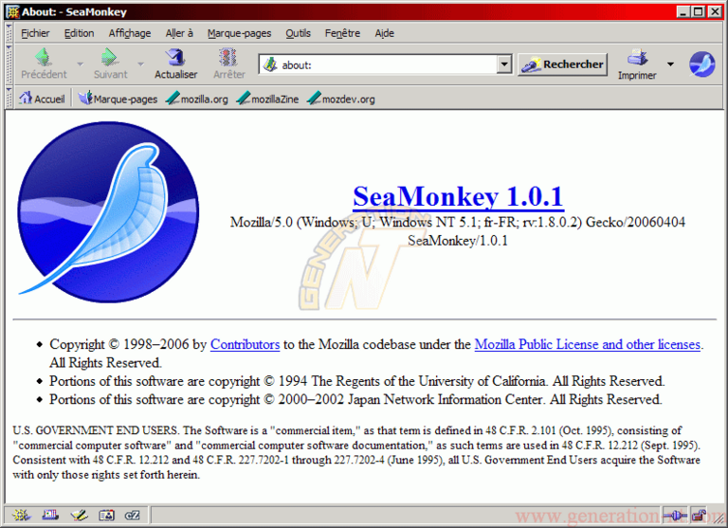Screen dimensions: 728x528
Task: Click the Rechercher search button
Action: point(563,64)
